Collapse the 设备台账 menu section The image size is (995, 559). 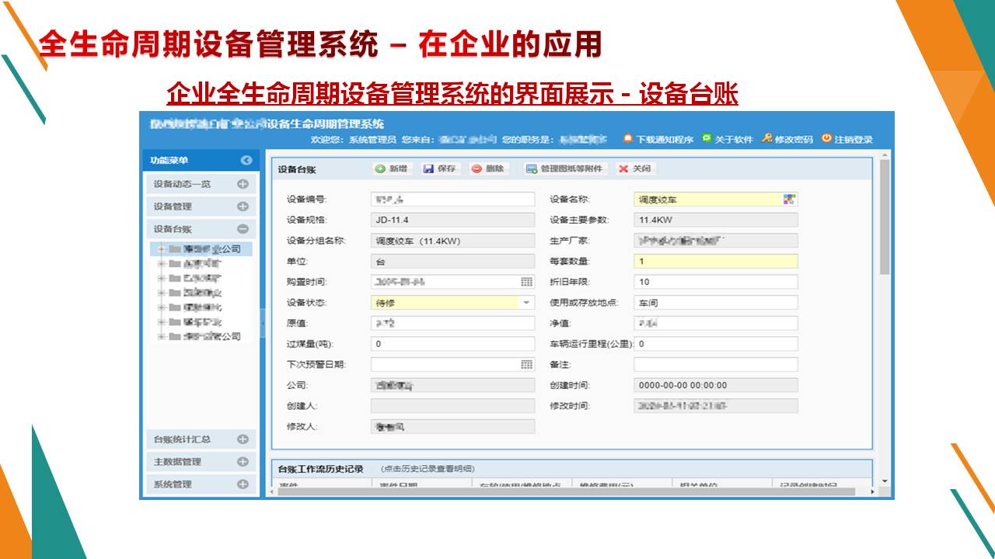(x=243, y=229)
